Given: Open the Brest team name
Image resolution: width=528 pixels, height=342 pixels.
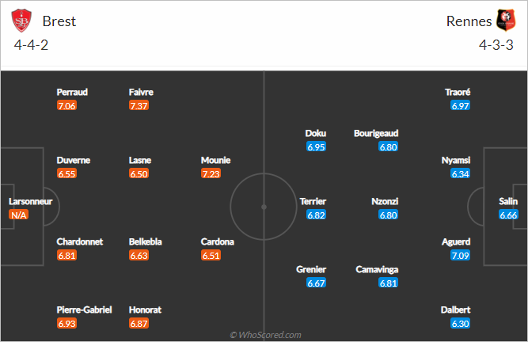Looking at the screenshot, I should coord(59,21).
